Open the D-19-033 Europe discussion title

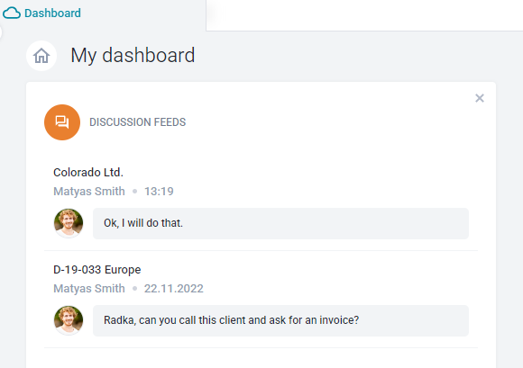pos(97,270)
